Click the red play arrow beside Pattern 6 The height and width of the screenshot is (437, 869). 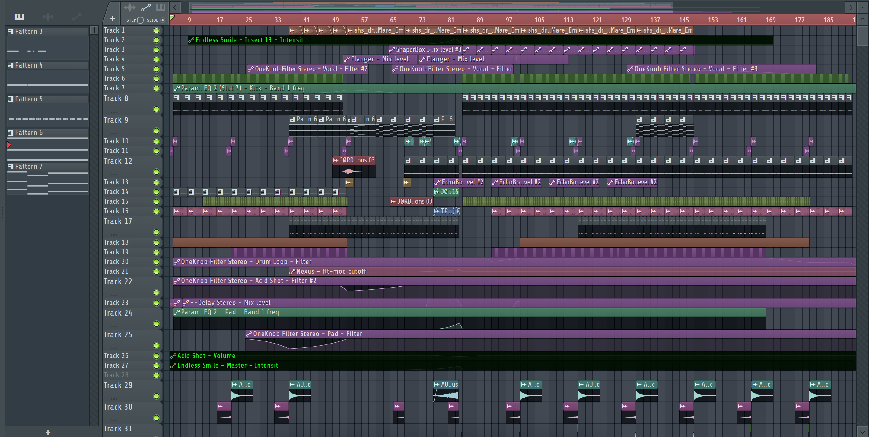9,145
